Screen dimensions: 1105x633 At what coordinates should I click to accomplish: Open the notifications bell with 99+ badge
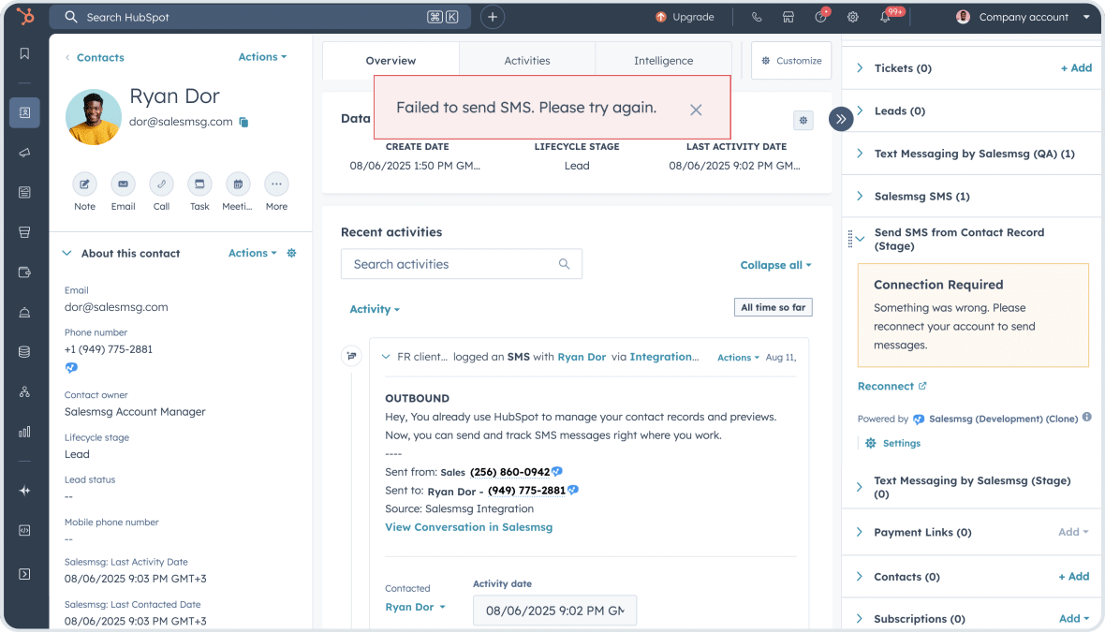click(x=885, y=17)
